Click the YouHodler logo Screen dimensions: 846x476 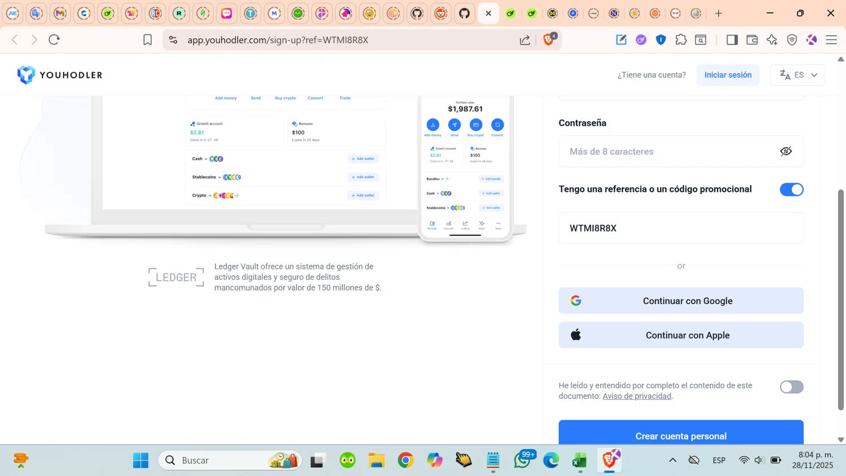point(60,74)
